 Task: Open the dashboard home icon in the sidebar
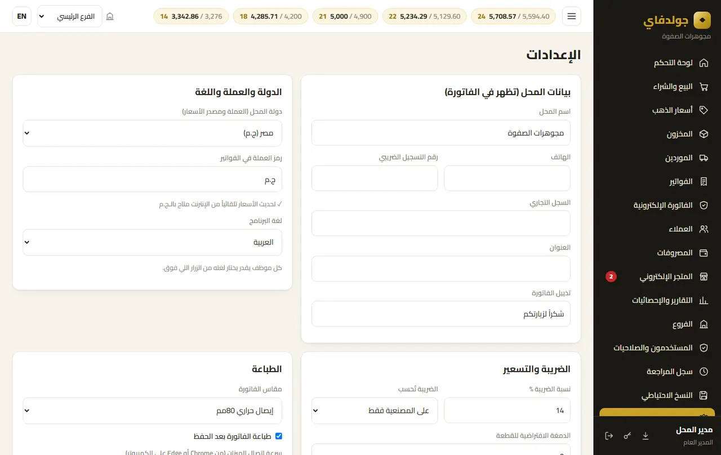click(704, 63)
